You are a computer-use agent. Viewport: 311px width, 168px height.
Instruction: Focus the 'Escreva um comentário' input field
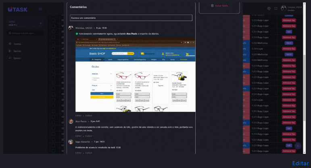pos(131,18)
